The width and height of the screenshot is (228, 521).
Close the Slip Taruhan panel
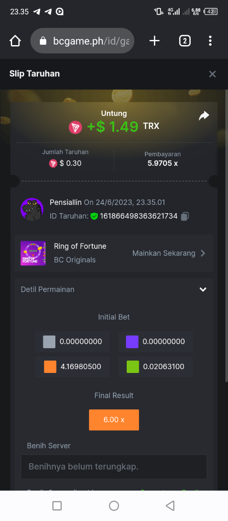(x=212, y=74)
